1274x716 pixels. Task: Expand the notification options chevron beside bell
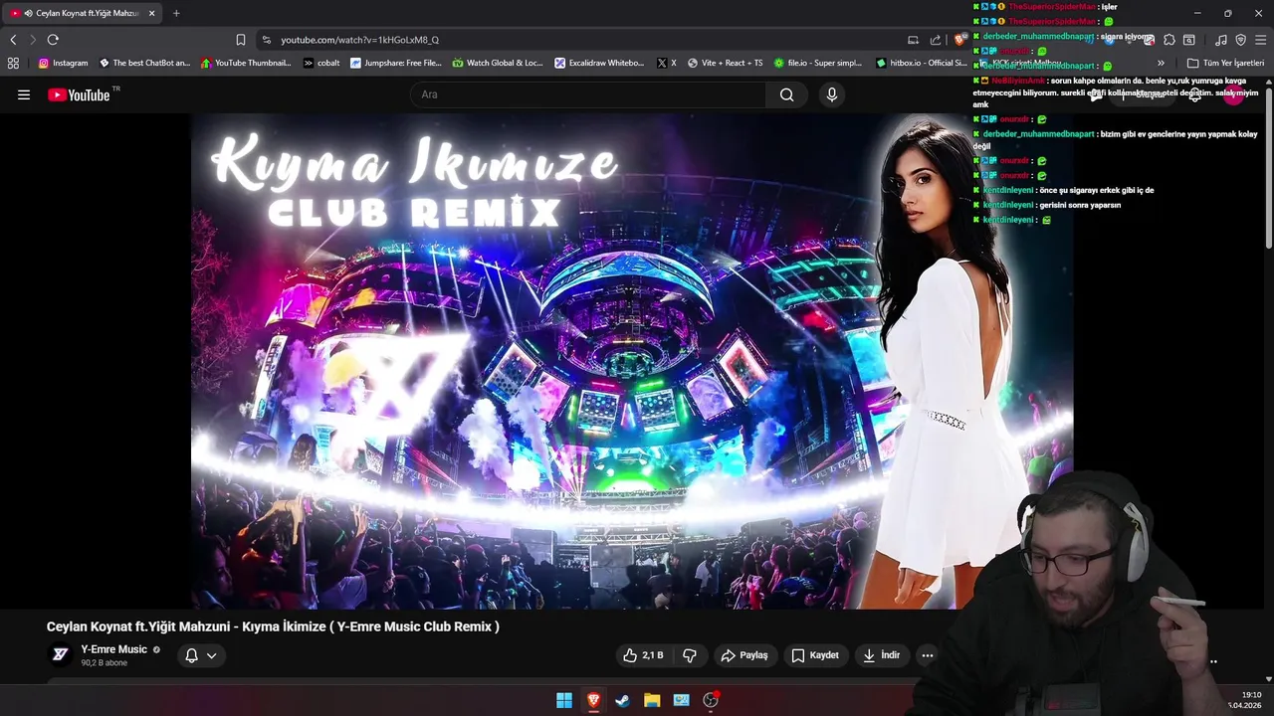[x=211, y=655]
